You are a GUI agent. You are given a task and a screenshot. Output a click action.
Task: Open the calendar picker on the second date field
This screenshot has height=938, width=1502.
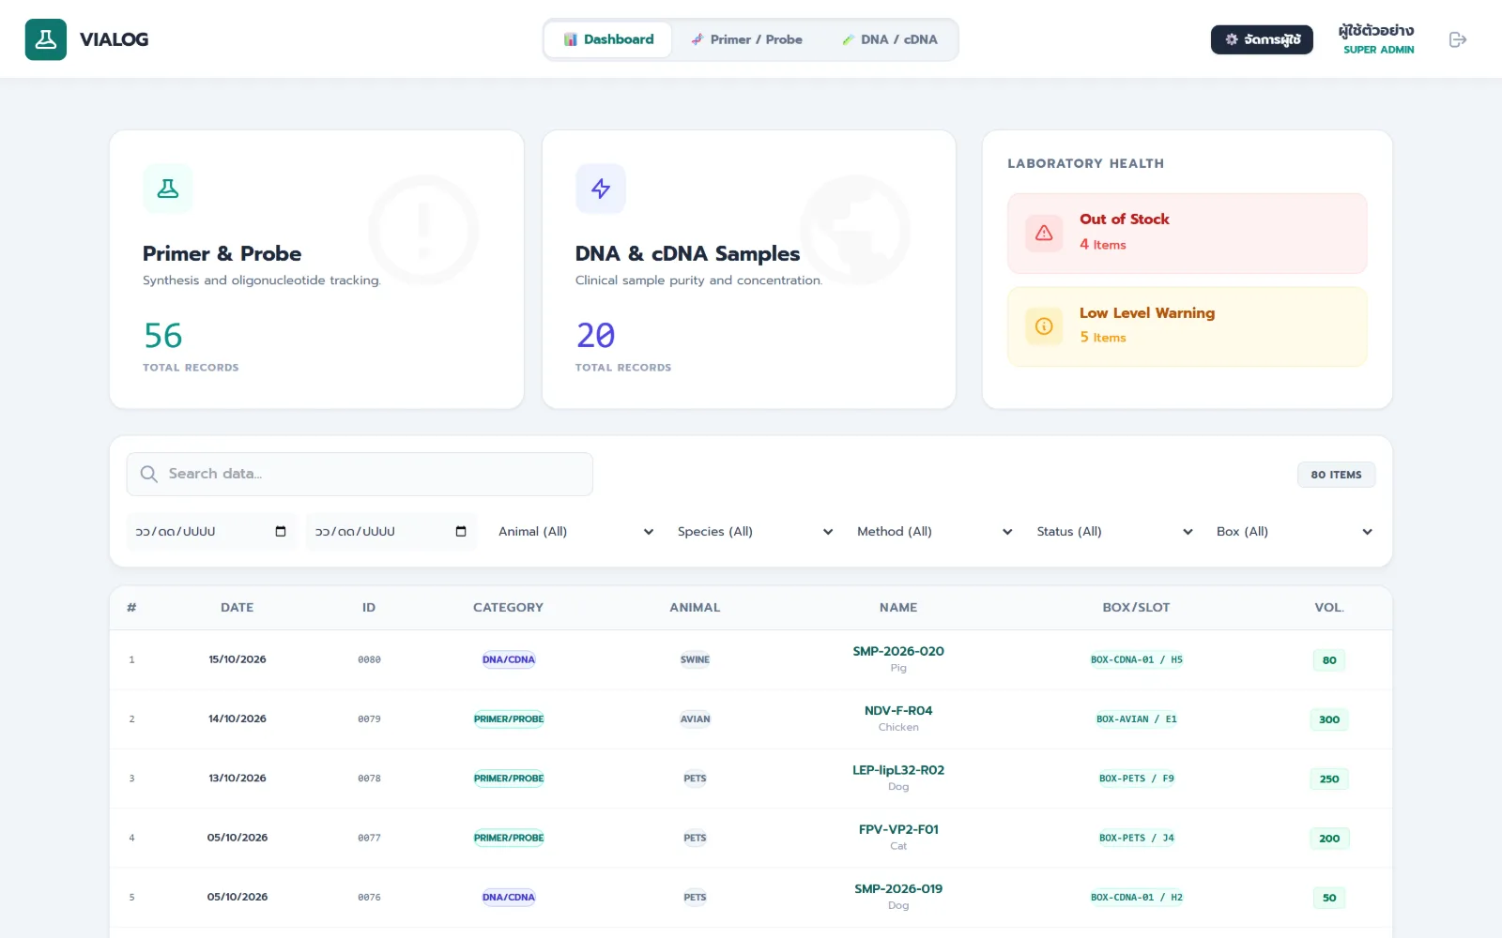[x=460, y=531]
